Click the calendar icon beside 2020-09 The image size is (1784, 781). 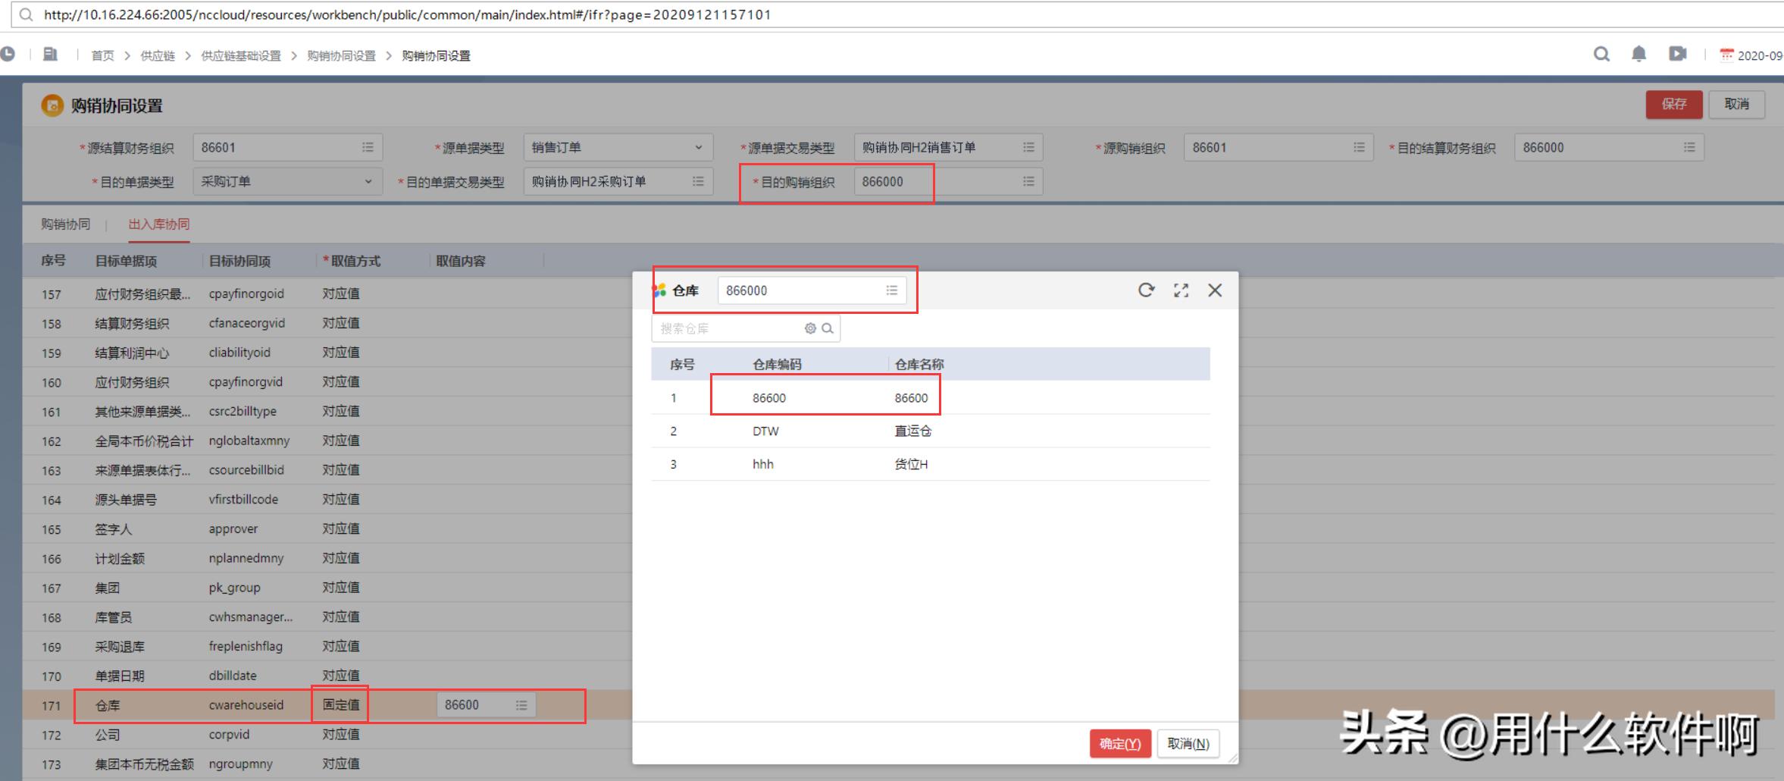click(x=1726, y=55)
